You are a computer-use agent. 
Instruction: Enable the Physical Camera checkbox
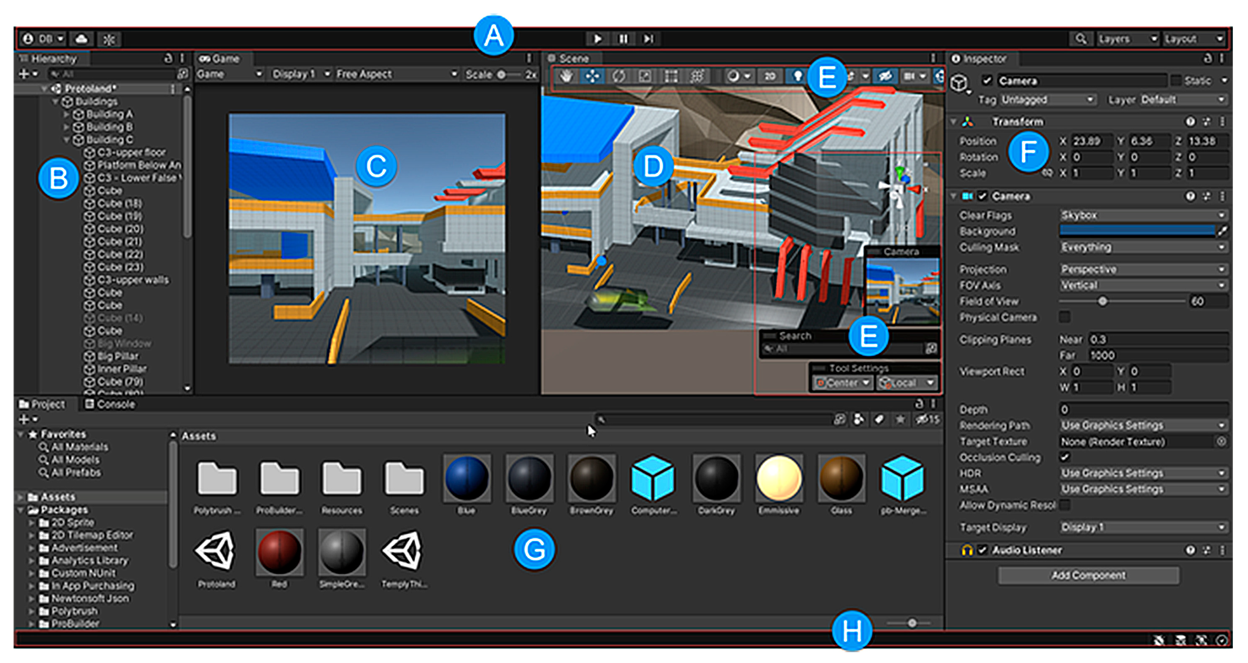point(1065,317)
